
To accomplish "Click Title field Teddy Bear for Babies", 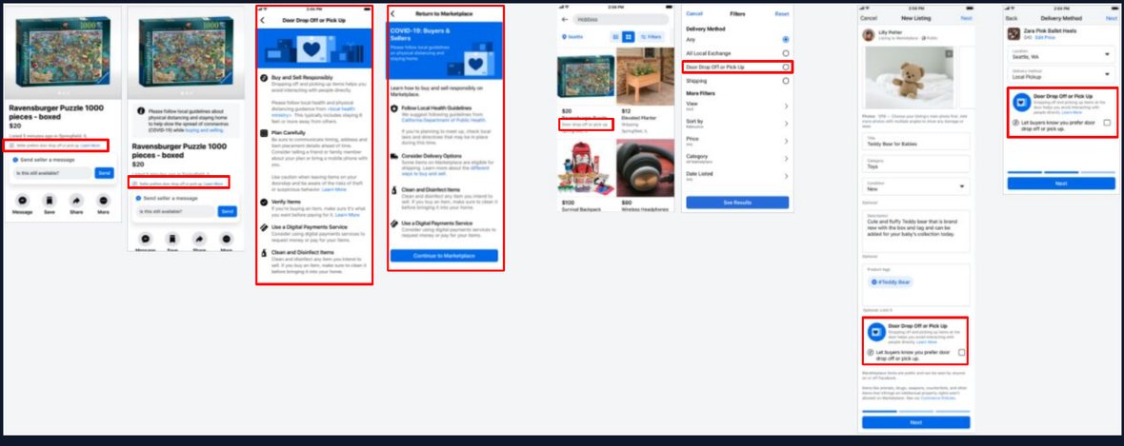I will coord(915,141).
